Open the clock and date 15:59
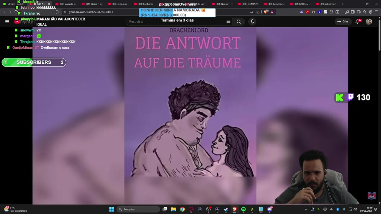Image resolution: width=381 pixels, height=214 pixels. point(366,209)
